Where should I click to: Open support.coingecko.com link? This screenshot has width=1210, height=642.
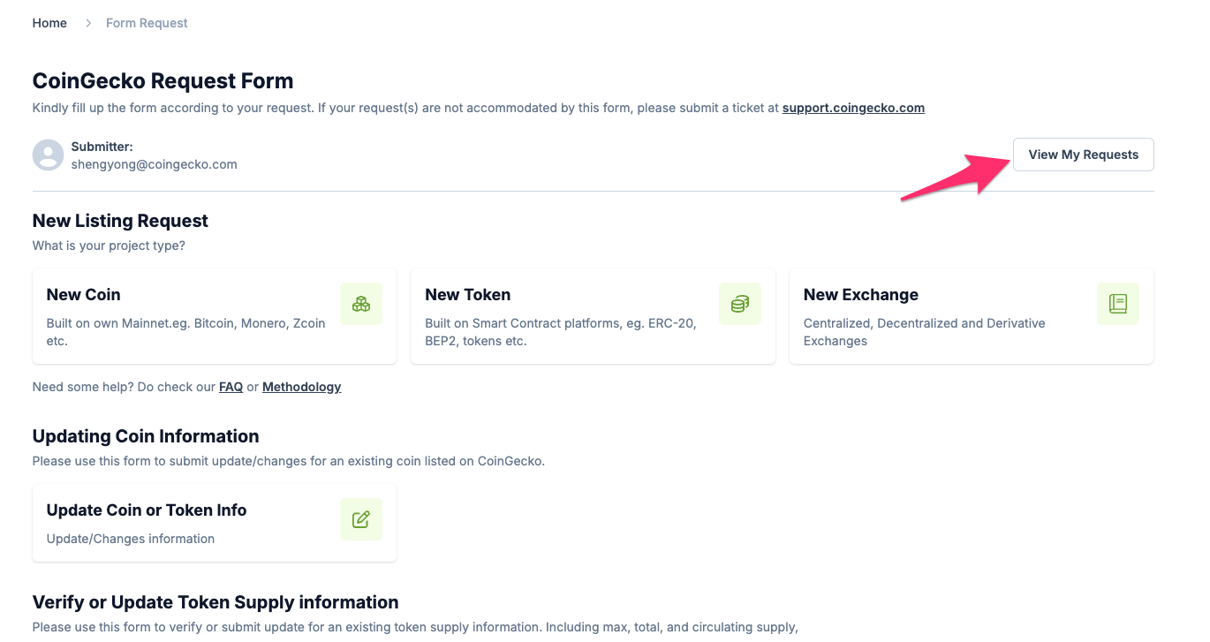(x=853, y=108)
